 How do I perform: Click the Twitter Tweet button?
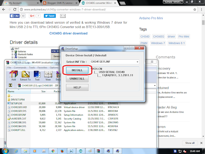pos(50,16)
